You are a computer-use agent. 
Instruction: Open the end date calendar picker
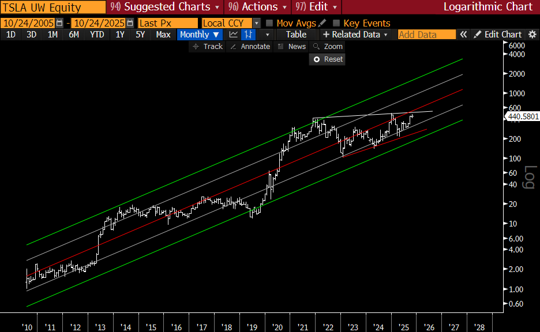[x=130, y=23]
